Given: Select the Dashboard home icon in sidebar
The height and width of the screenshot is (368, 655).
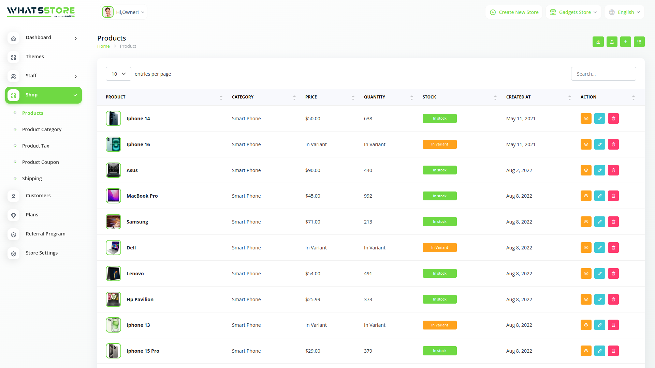Looking at the screenshot, I should pos(13,38).
